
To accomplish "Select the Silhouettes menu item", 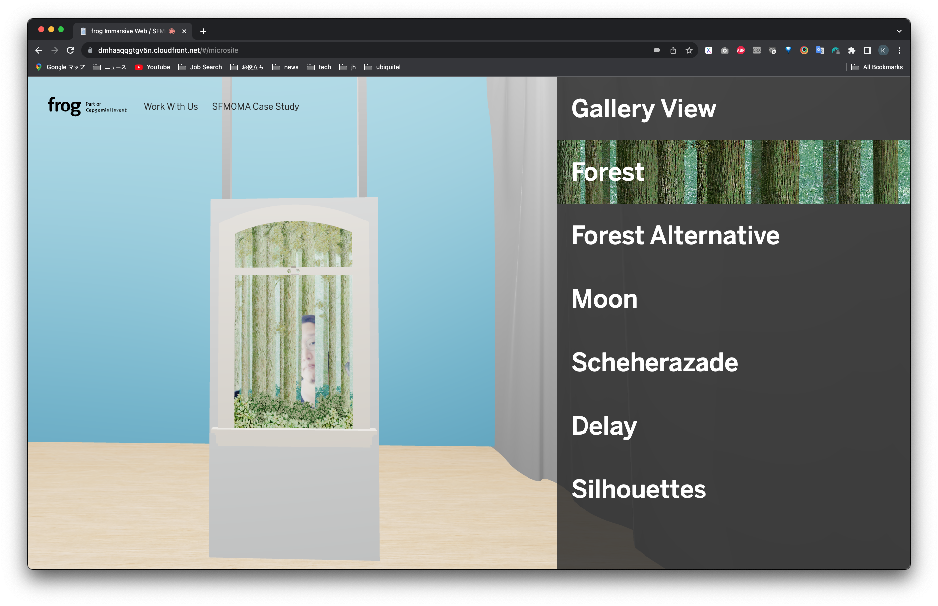I will [734, 489].
